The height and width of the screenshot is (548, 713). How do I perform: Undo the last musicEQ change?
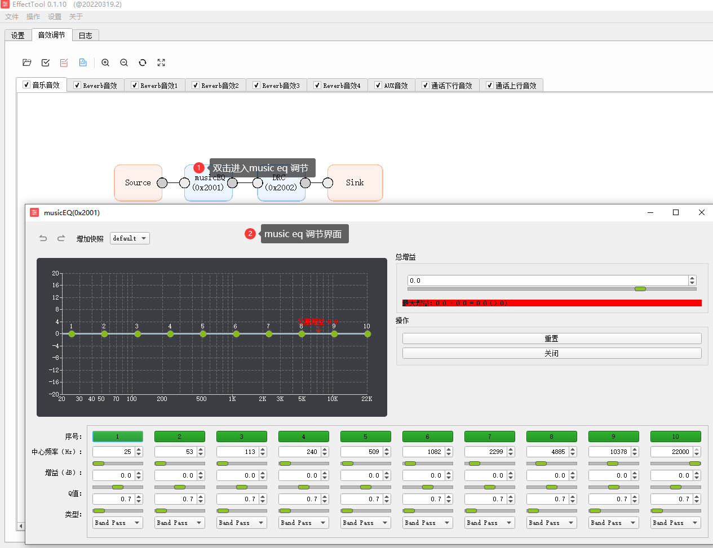pos(43,238)
